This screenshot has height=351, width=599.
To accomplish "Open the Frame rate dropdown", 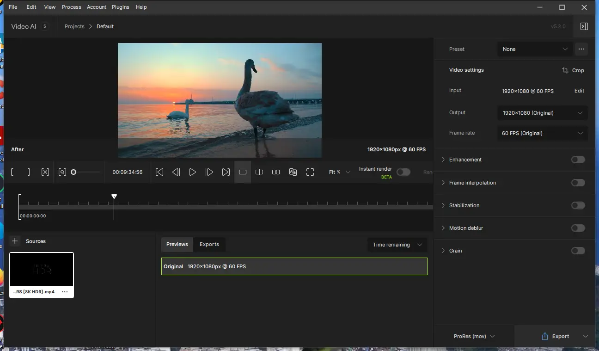I will [x=542, y=133].
